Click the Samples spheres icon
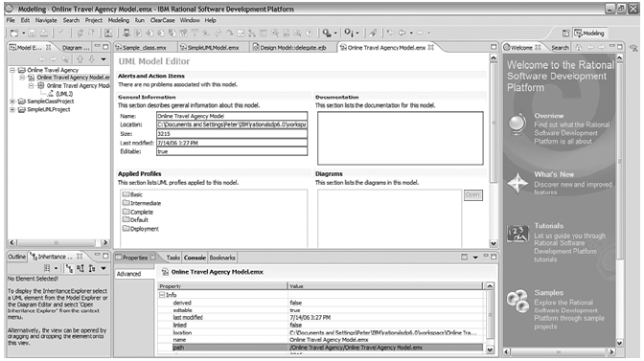 pos(517,301)
